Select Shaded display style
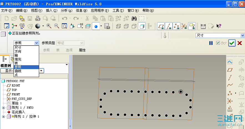The height and width of the screenshot is (129, 245). pos(142,26)
